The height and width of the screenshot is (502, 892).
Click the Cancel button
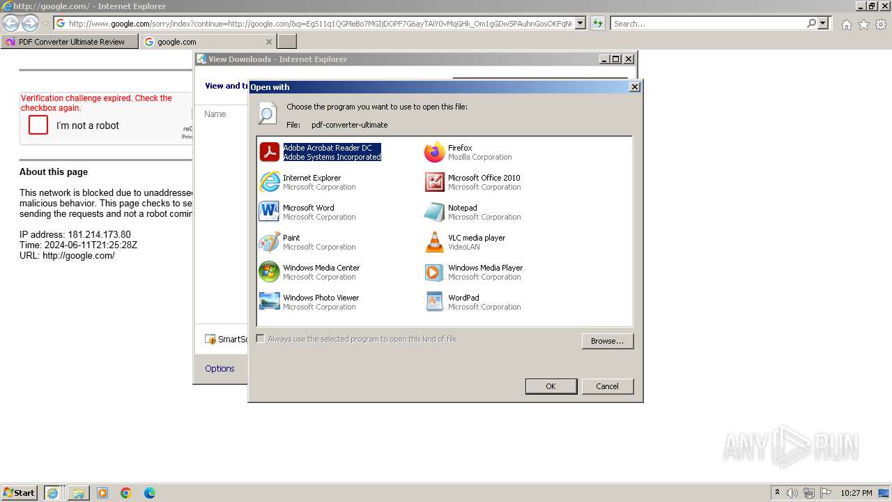[608, 386]
